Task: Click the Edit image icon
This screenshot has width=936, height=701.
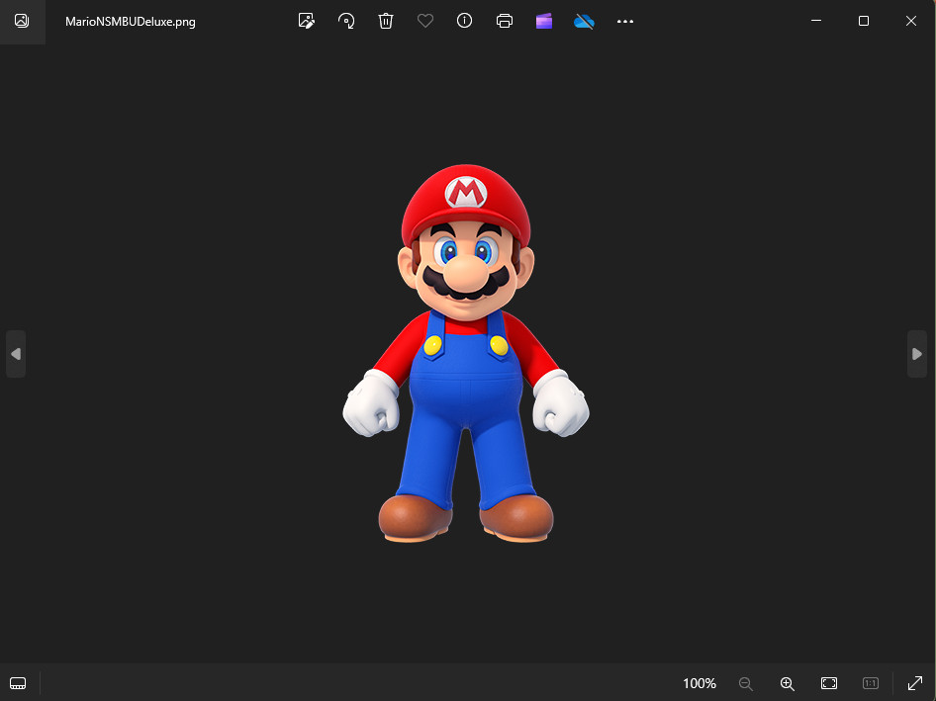Action: [x=307, y=21]
